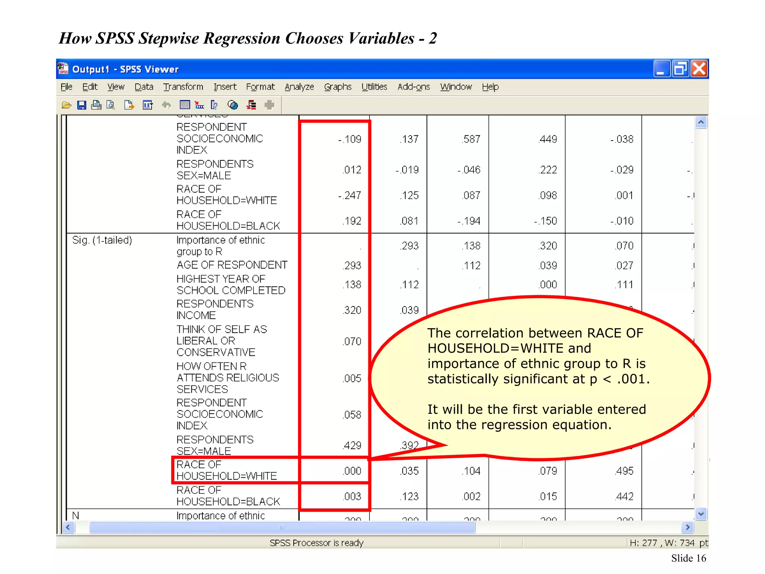Screen dimensions: 765x574
Task: Go to Data editor grid icon
Action: (x=185, y=105)
